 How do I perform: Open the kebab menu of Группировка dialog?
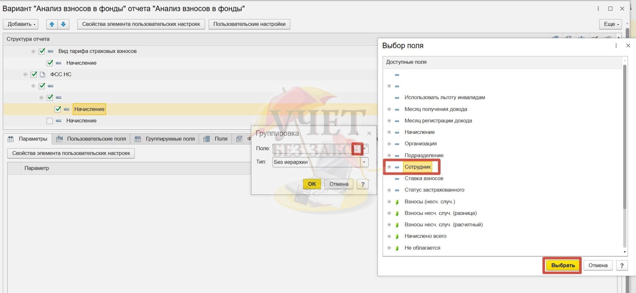[357, 133]
